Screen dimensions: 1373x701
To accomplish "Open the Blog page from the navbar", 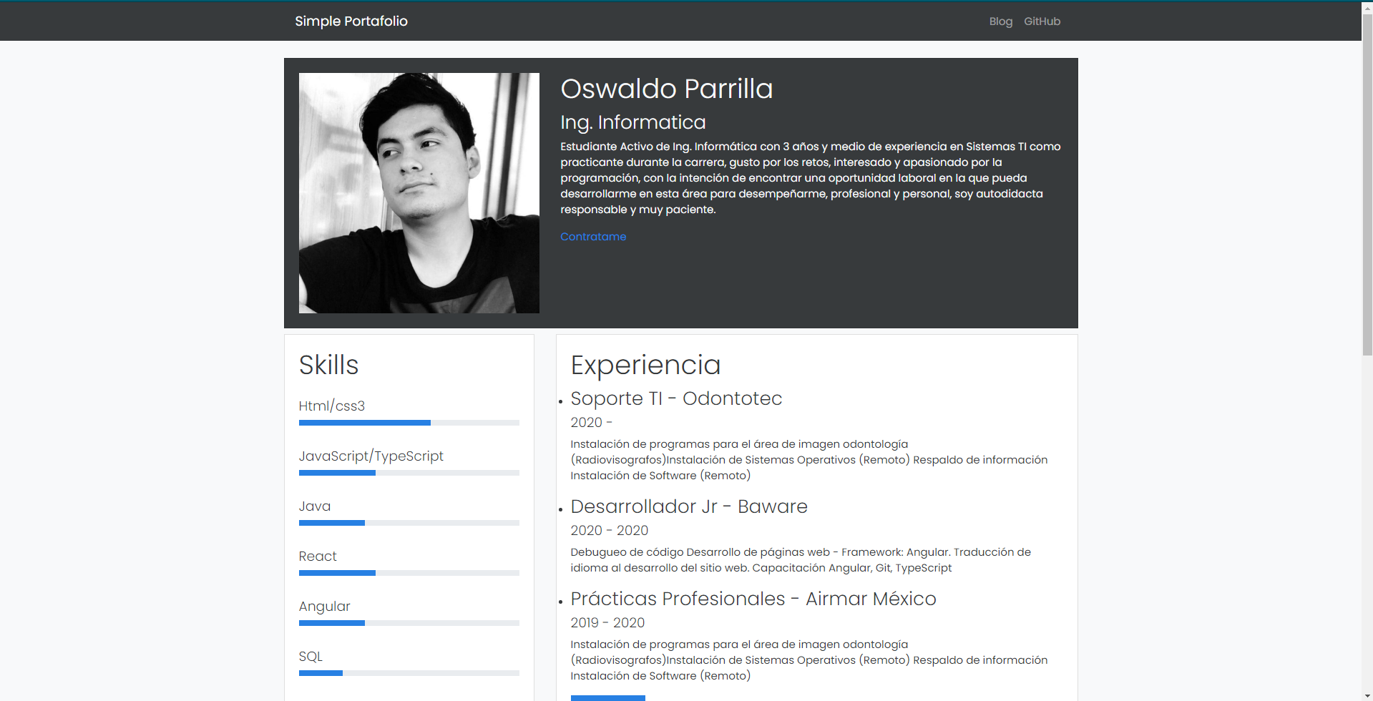I will coord(1000,21).
